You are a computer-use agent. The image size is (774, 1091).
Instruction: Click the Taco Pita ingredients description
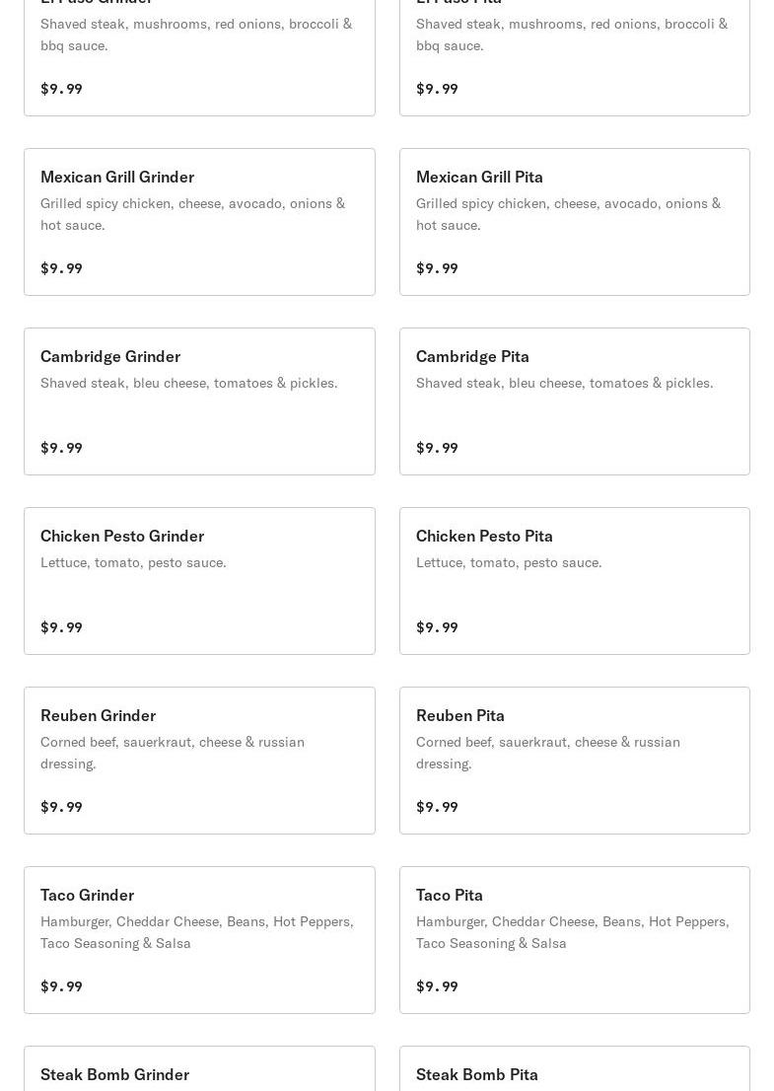(572, 932)
